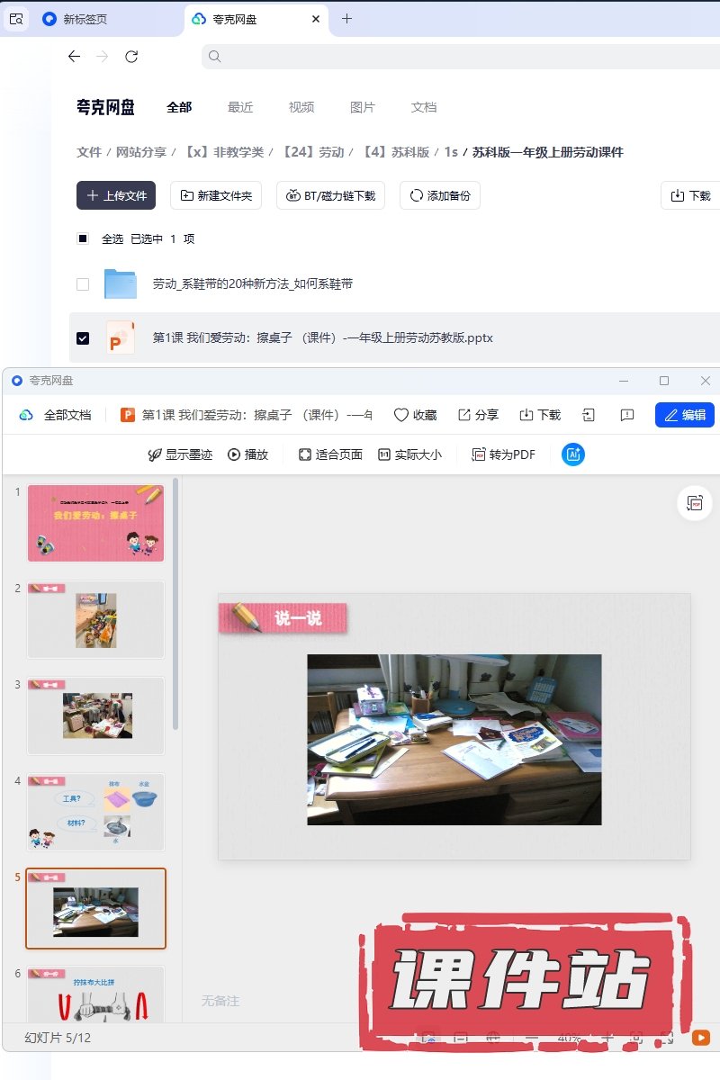Click the 上传文件 upload button
The height and width of the screenshot is (1080, 720).
pyautogui.click(x=116, y=195)
